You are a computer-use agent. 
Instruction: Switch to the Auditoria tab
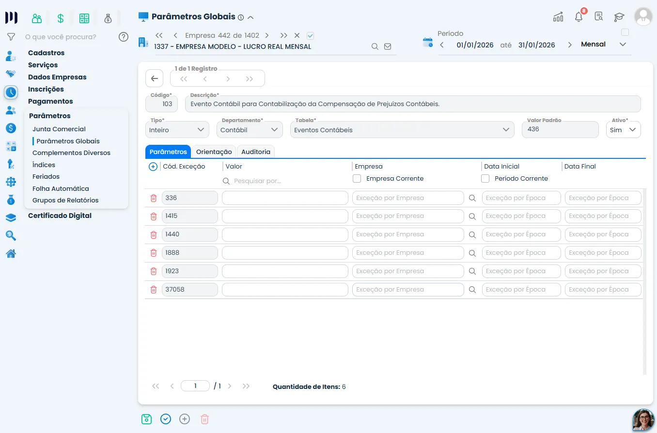[x=256, y=152]
